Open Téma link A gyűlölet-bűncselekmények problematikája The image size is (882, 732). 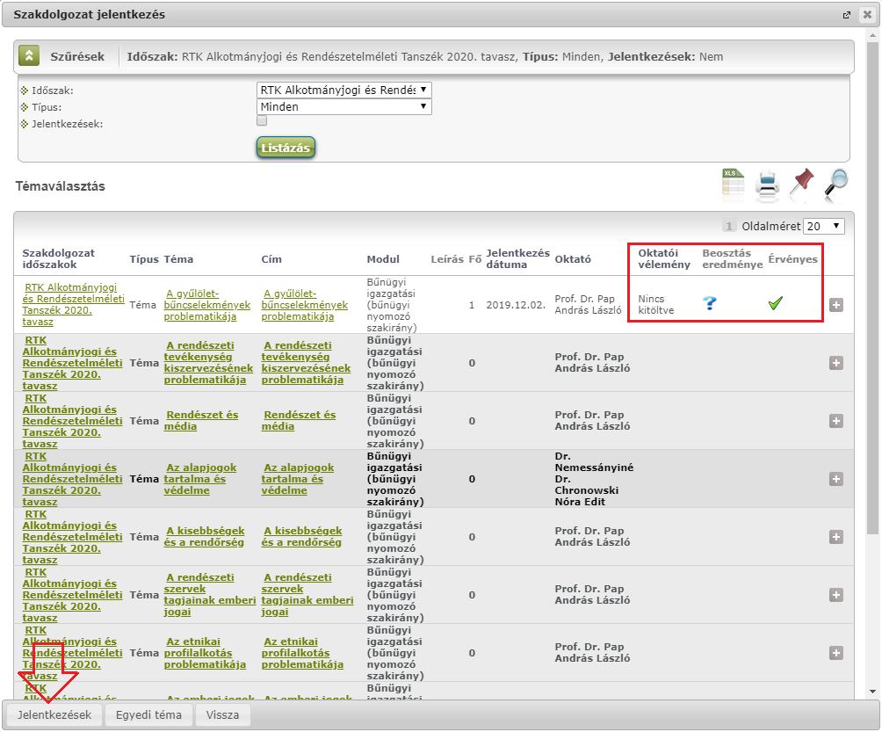pyautogui.click(x=207, y=305)
